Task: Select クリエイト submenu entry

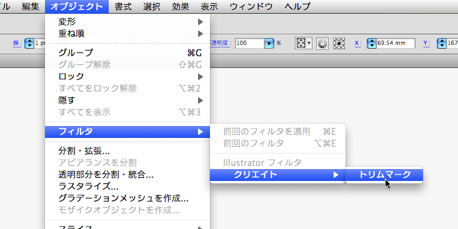Action: (x=277, y=175)
